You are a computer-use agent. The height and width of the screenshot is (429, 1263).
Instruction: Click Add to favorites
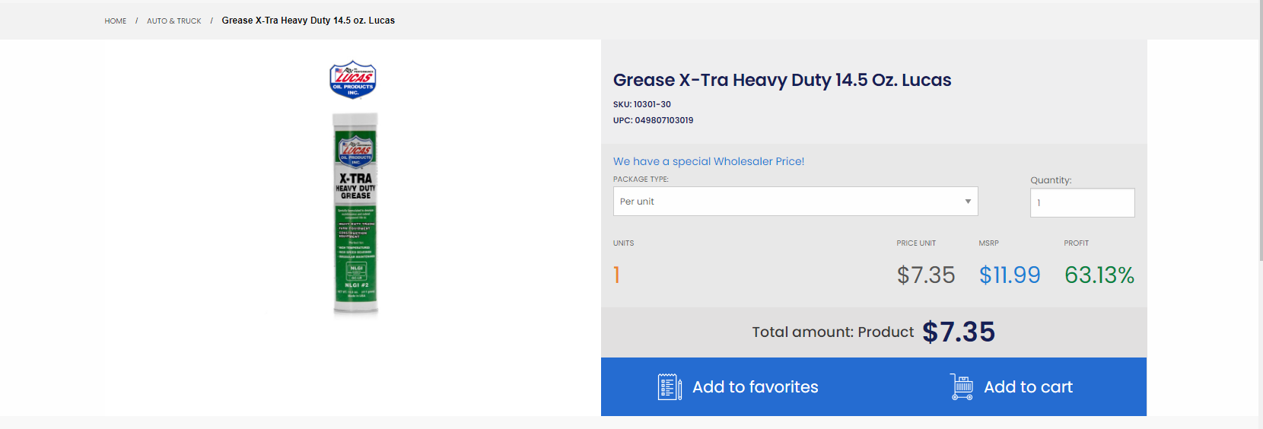coord(755,387)
